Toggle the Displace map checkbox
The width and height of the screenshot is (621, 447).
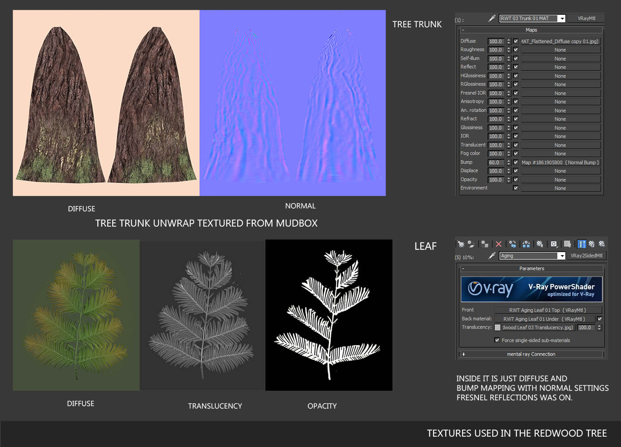pos(515,171)
